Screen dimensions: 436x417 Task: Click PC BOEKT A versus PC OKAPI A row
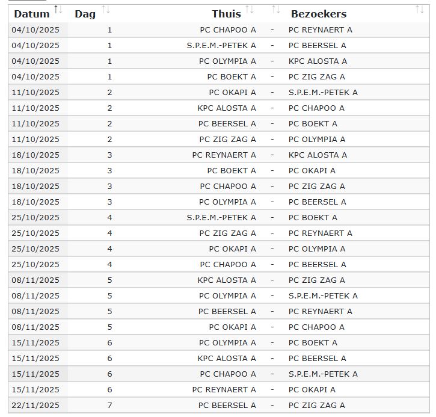(219, 170)
